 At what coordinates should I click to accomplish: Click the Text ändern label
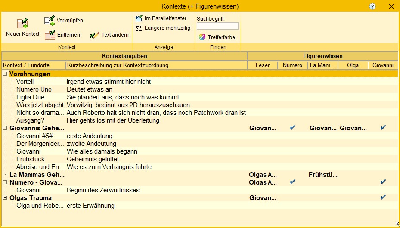115,35
